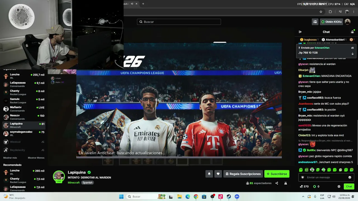This screenshot has width=358, height=201.
Task: Click EztevanCHan username in the pinned message
Action: [x=322, y=48]
